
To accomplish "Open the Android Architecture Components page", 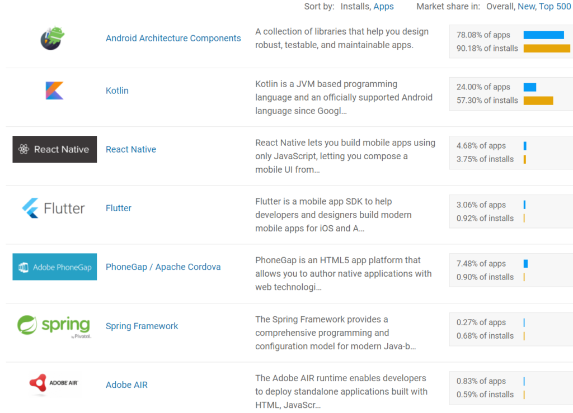I will tap(173, 38).
